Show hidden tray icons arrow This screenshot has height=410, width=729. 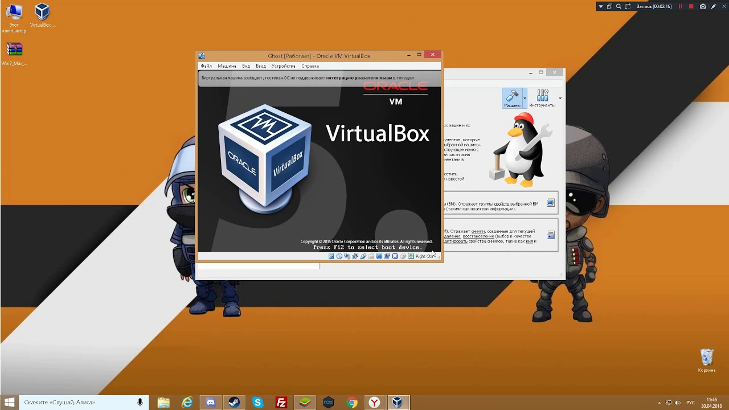(660, 403)
